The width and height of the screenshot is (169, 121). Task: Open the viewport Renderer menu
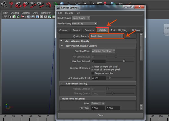coord(46,13)
